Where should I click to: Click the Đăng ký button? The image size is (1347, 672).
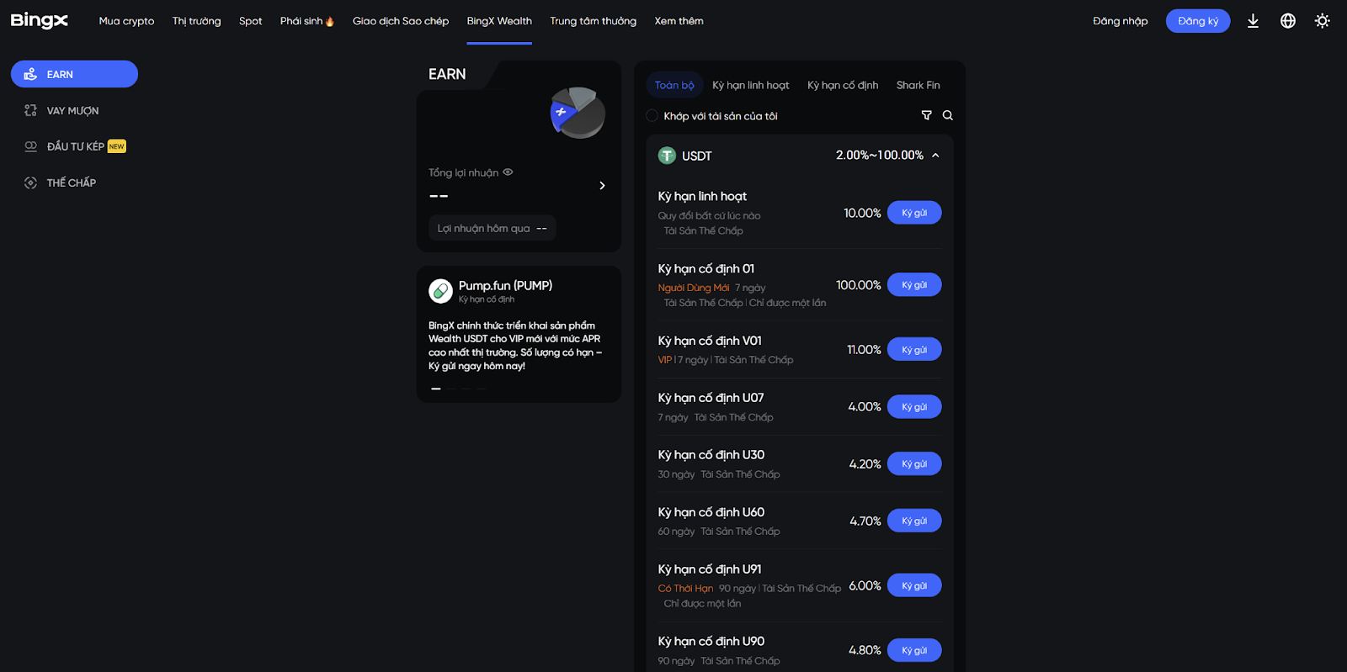point(1198,21)
